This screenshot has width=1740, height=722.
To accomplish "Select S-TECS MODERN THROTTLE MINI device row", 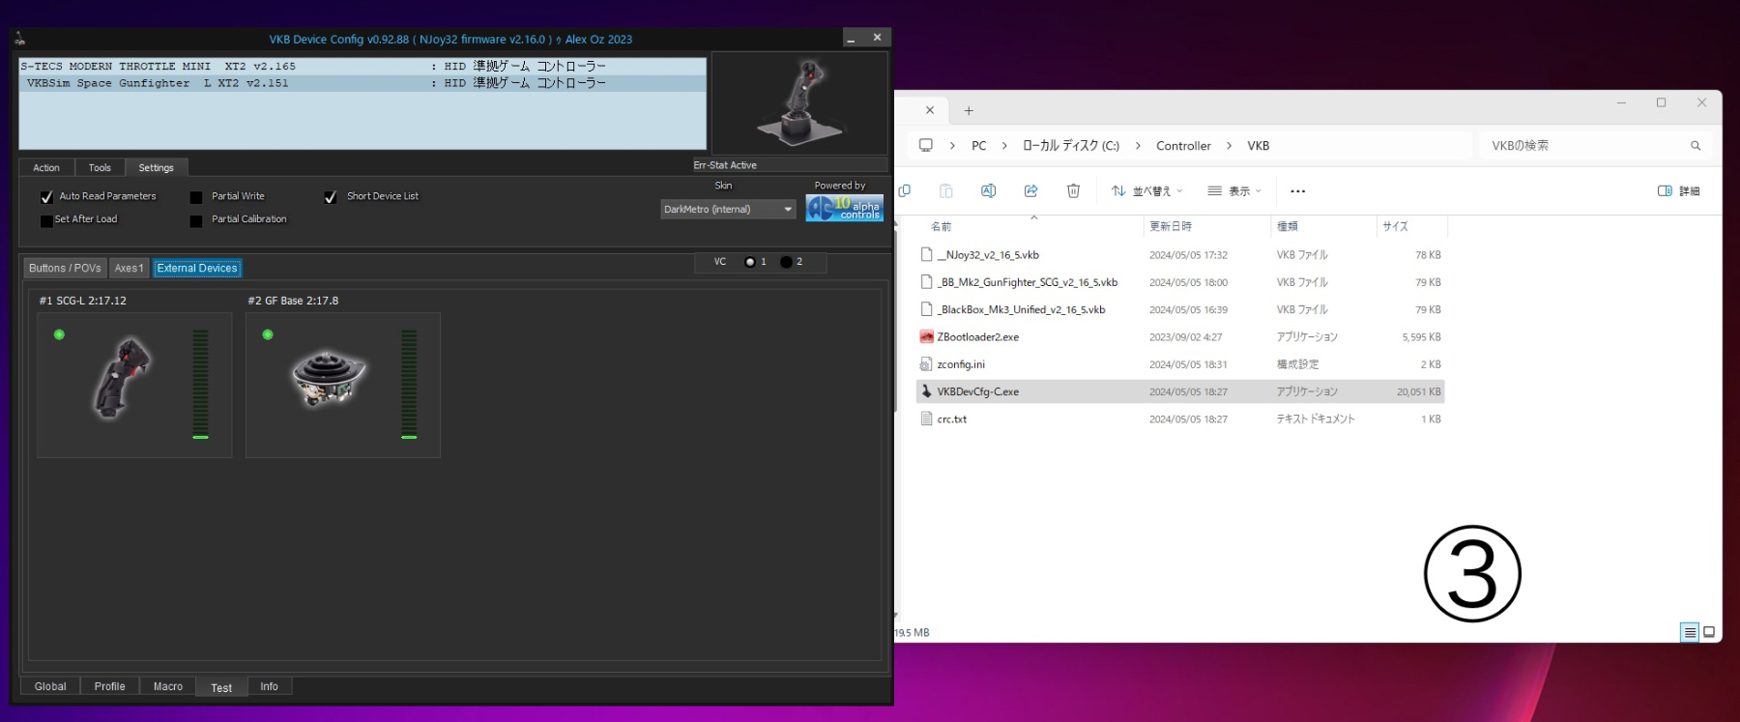I will [x=362, y=67].
